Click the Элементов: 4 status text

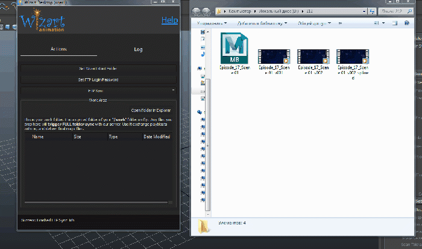[x=232, y=223]
